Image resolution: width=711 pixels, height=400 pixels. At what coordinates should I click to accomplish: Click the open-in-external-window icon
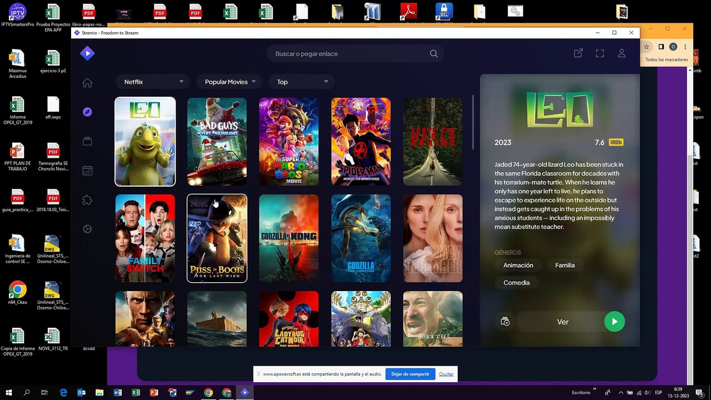point(578,53)
